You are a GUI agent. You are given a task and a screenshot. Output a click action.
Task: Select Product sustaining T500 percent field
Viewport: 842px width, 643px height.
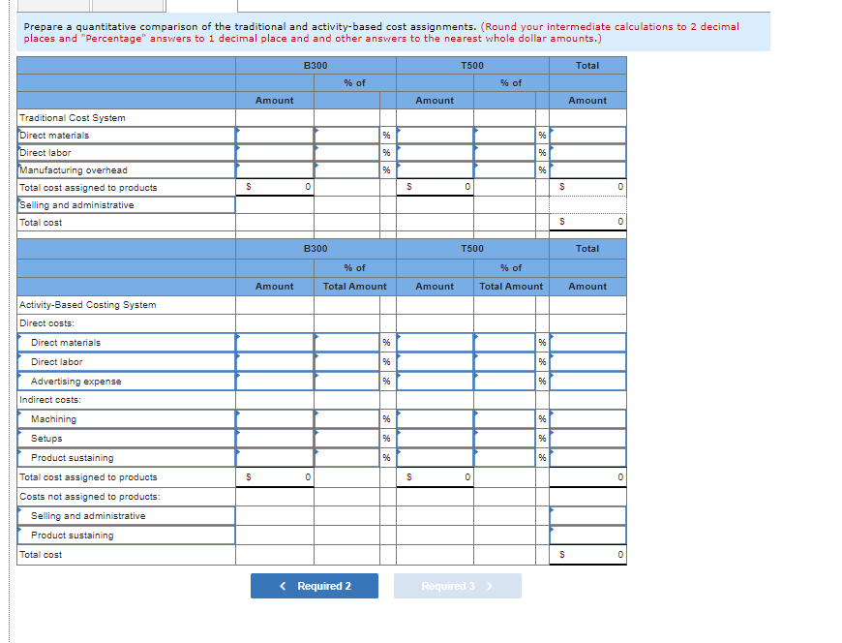[x=505, y=458]
